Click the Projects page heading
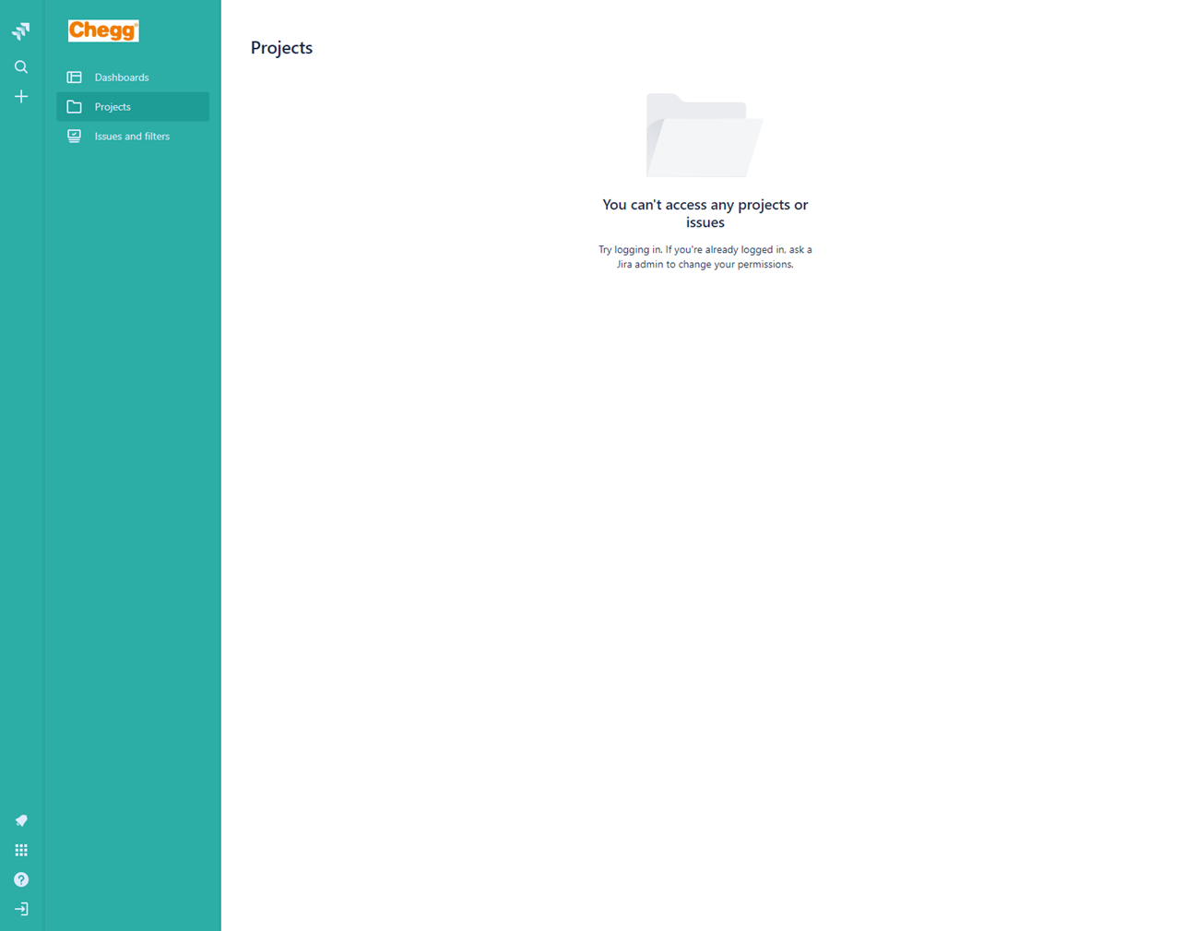This screenshot has width=1185, height=931. [x=282, y=48]
